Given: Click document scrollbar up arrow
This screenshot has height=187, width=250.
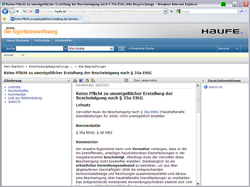Looking at the screenshot, I should 198,85.
